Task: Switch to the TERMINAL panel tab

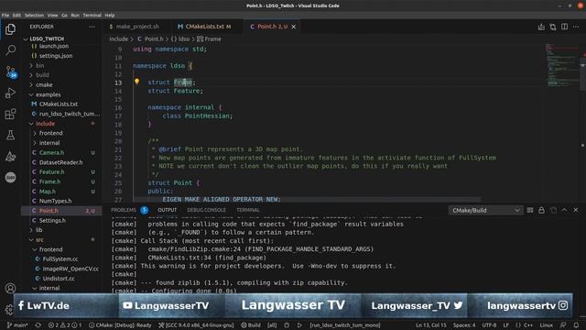Action: click(248, 210)
